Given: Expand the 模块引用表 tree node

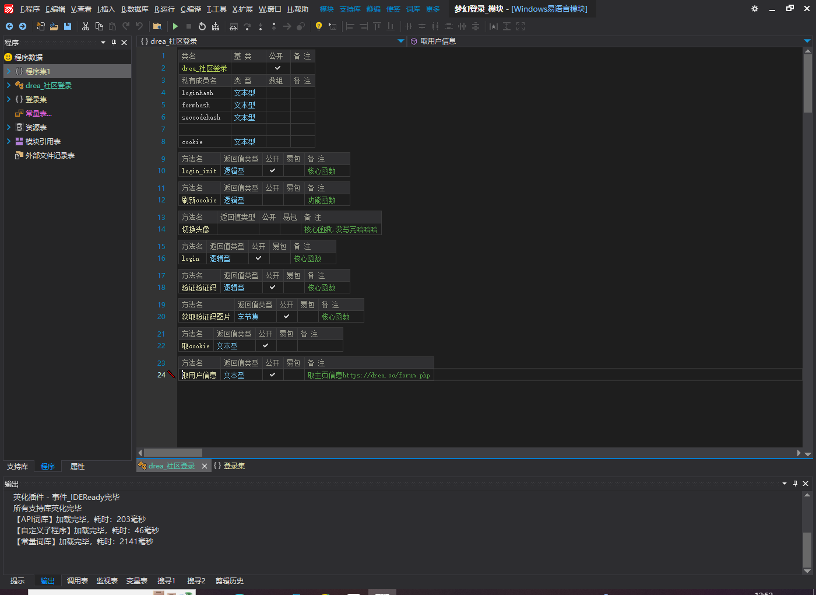Looking at the screenshot, I should pos(9,141).
